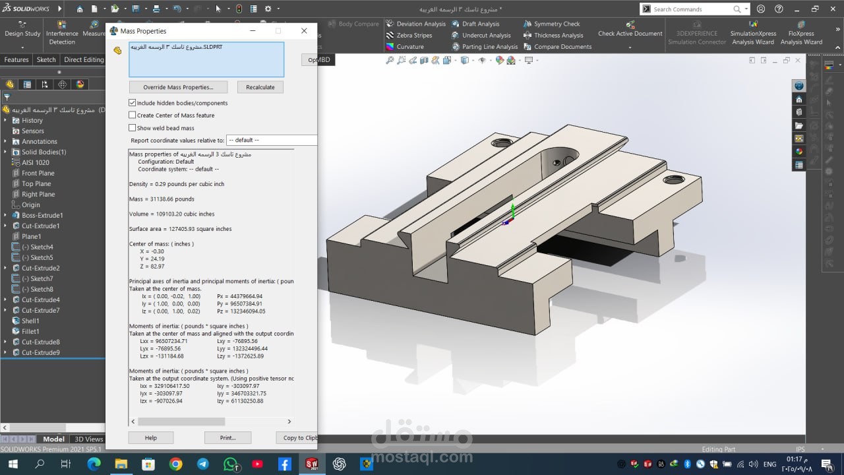The width and height of the screenshot is (844, 475).
Task: Open the DisplayManager appearance tab icon
Action: (80, 84)
